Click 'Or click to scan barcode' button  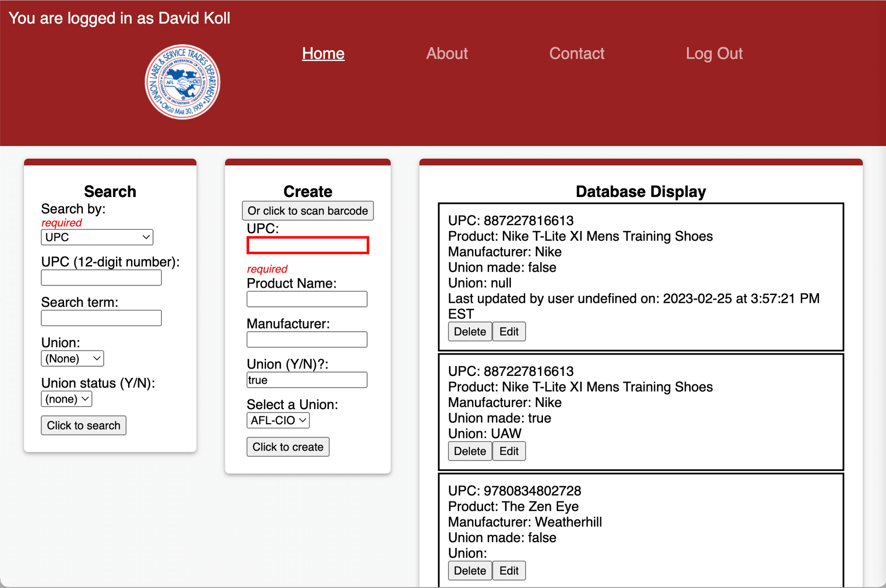click(x=308, y=211)
